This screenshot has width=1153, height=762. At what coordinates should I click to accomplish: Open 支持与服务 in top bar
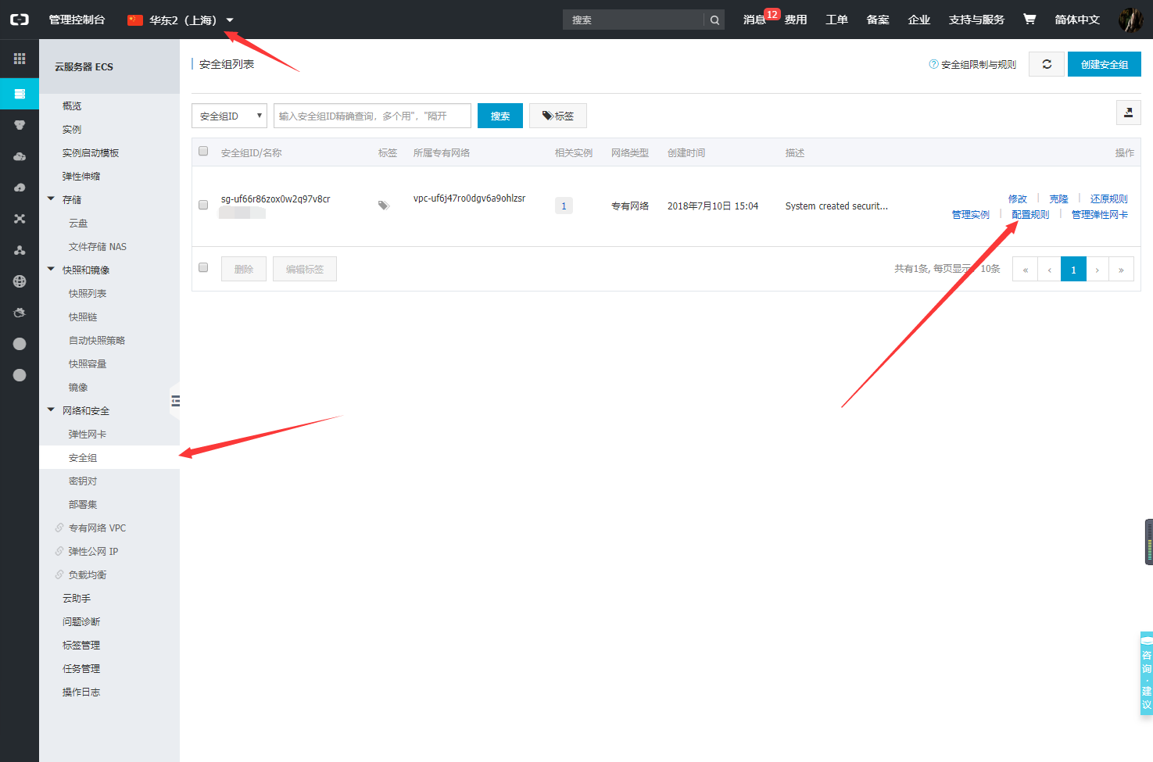pyautogui.click(x=976, y=20)
